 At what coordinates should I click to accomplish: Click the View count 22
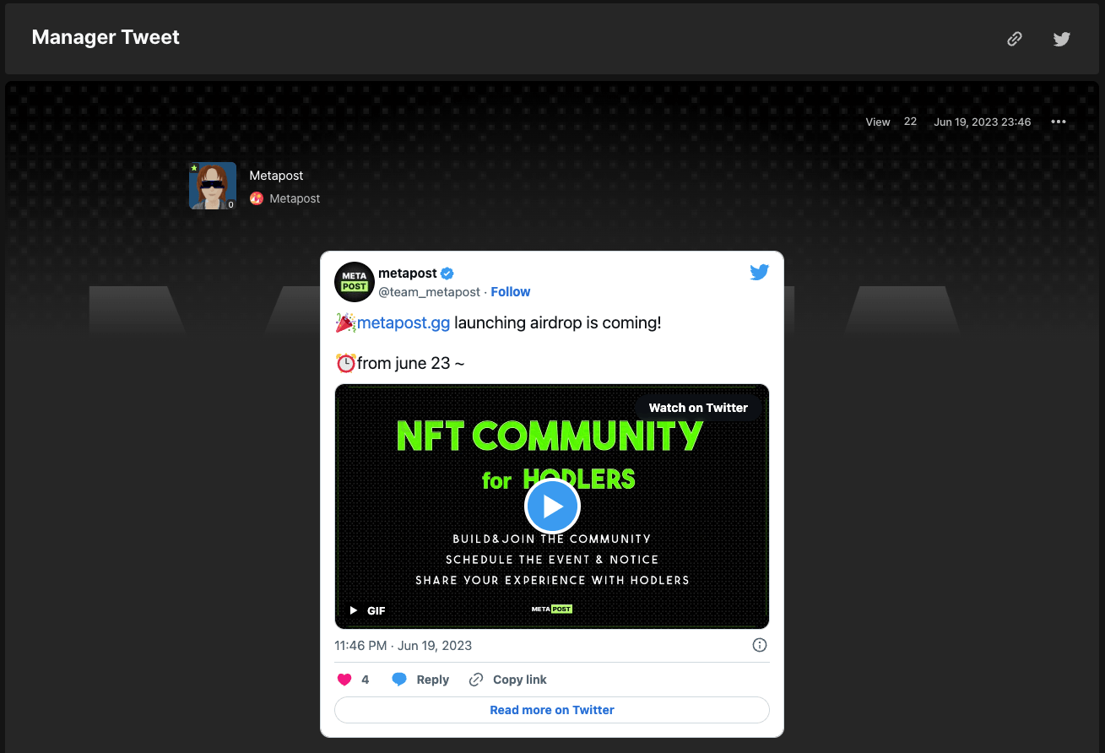[910, 122]
